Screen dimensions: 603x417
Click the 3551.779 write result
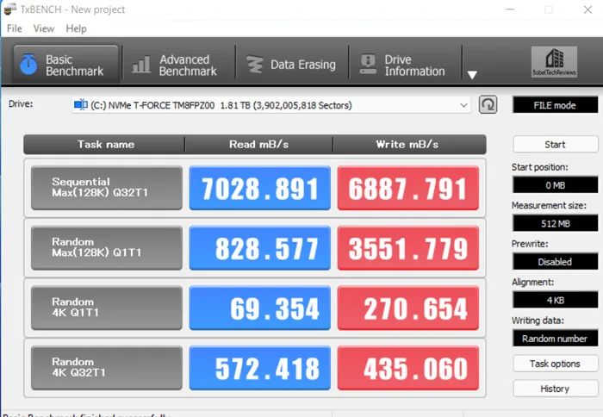click(x=408, y=248)
